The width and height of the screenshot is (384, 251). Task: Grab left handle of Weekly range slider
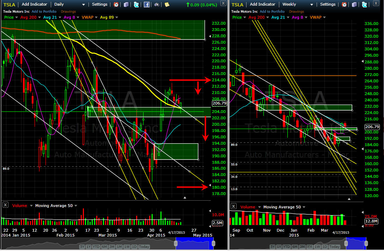346,243
